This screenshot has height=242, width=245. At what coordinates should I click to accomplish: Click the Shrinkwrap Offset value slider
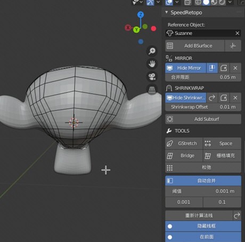[x=203, y=107]
